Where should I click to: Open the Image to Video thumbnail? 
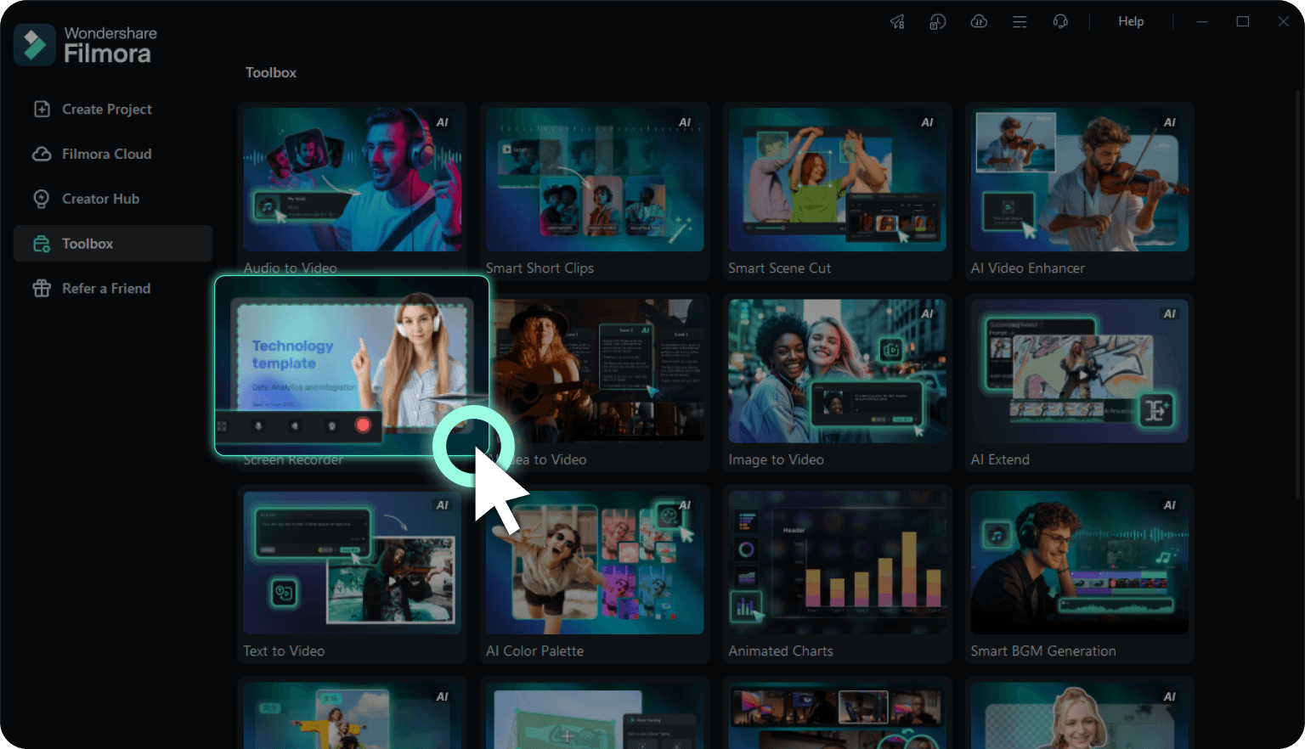(837, 370)
